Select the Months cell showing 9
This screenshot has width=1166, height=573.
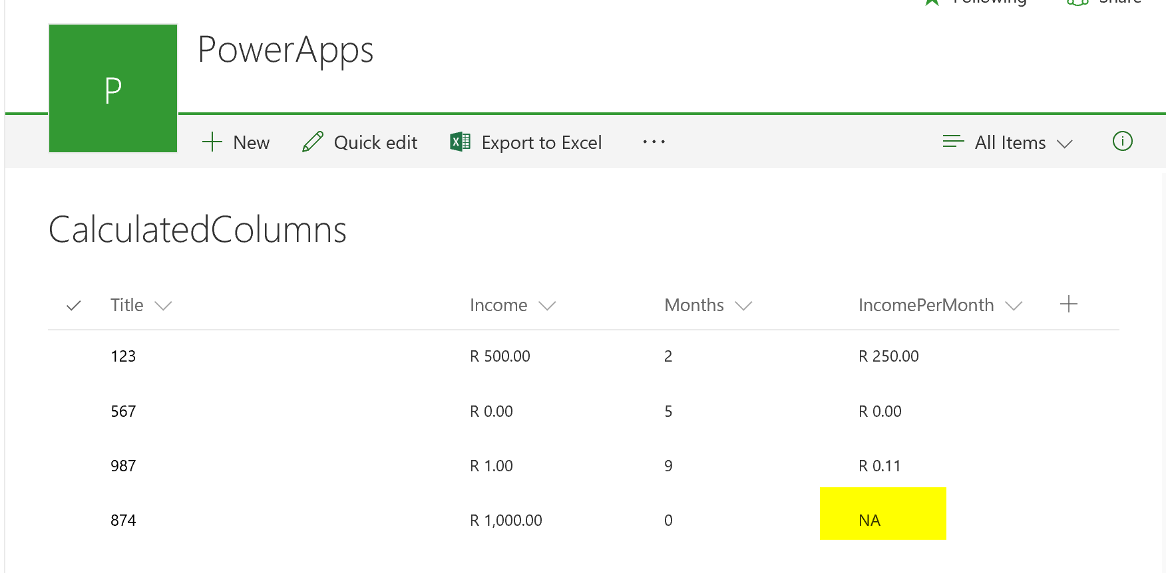point(668,466)
